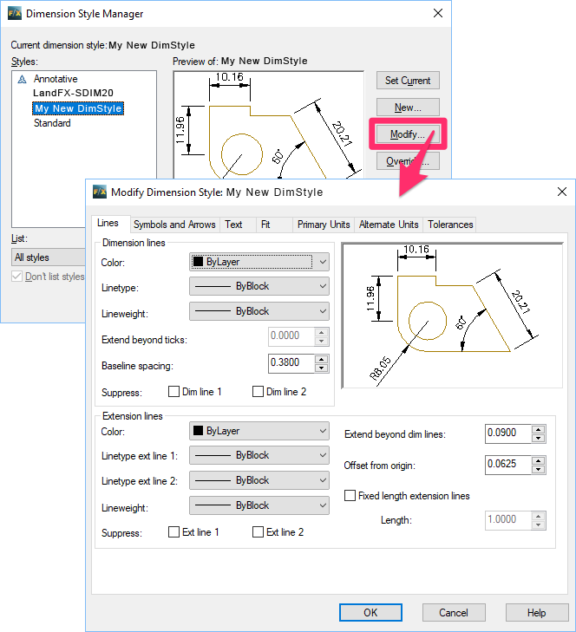Increase the Offset from origin value
This screenshot has width=576, height=632.
(539, 460)
